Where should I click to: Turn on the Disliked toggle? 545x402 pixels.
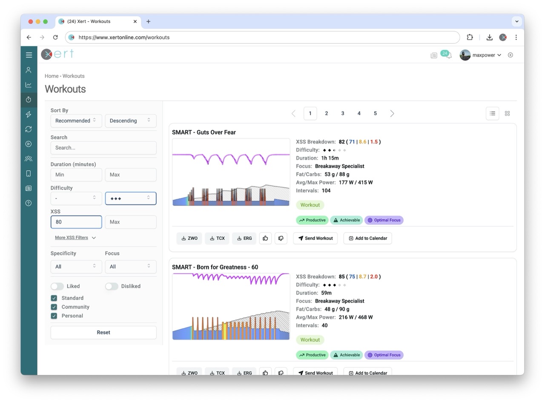coord(112,286)
